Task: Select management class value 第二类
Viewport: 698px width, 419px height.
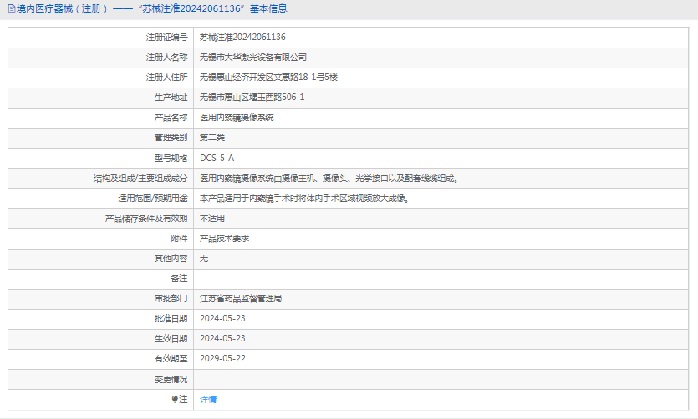Action: click(x=212, y=138)
